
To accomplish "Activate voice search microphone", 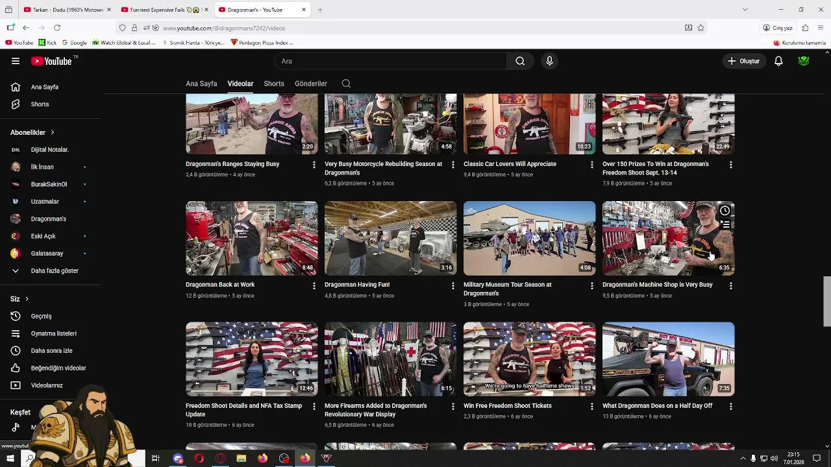I will pyautogui.click(x=549, y=61).
